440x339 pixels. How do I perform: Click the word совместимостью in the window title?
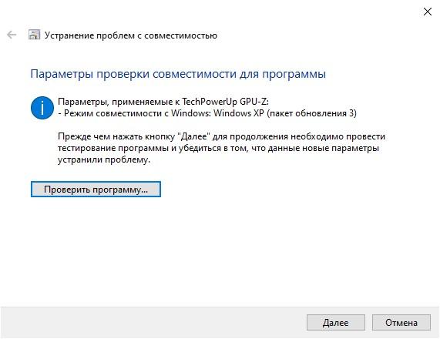(181, 35)
